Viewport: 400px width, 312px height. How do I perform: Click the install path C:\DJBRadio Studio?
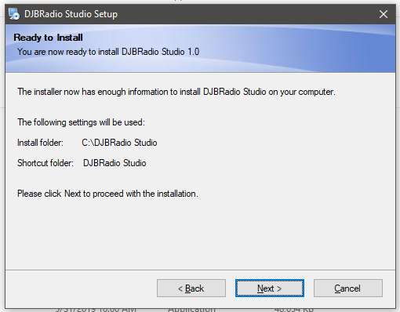[x=119, y=143]
